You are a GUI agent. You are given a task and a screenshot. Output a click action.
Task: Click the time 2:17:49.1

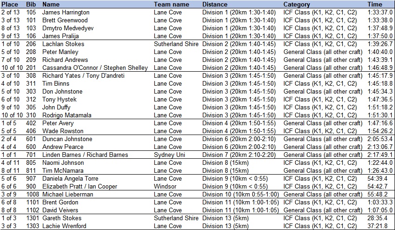point(380,155)
